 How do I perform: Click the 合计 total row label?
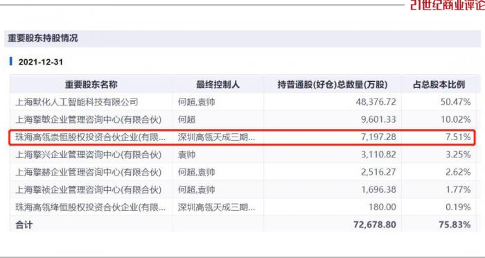(24, 225)
